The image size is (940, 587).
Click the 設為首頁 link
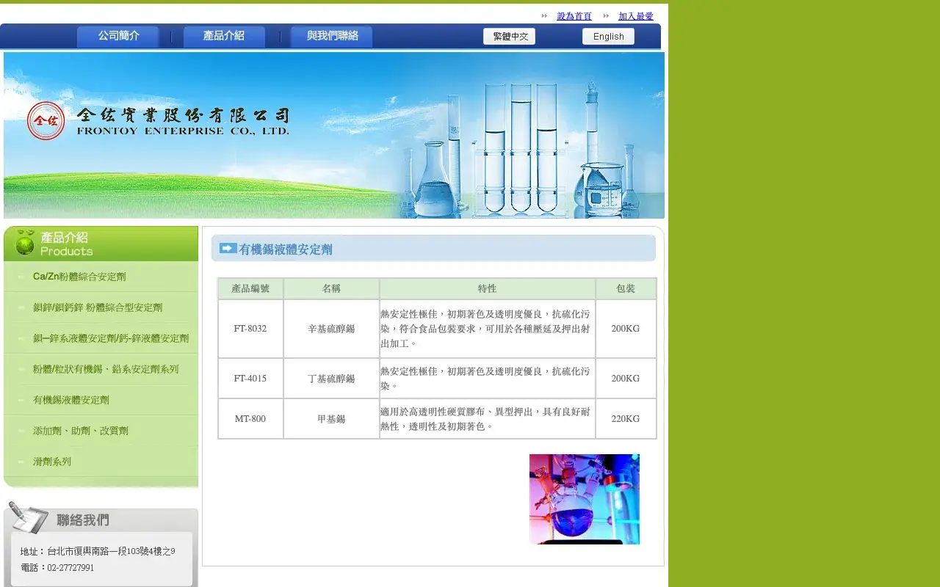pos(574,16)
